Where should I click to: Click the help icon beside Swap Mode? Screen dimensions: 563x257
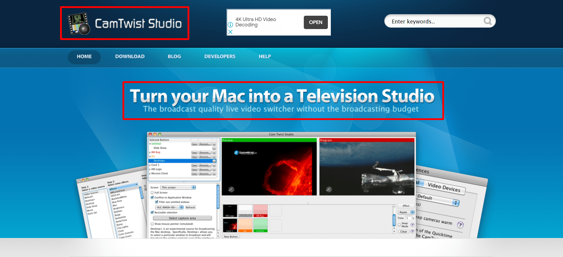point(413,225)
